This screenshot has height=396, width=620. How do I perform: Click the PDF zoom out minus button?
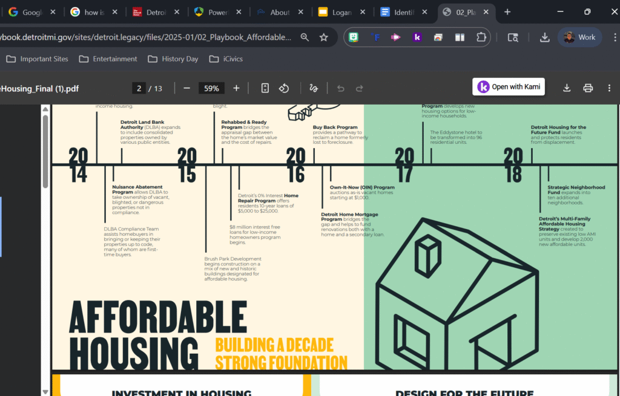coord(186,88)
